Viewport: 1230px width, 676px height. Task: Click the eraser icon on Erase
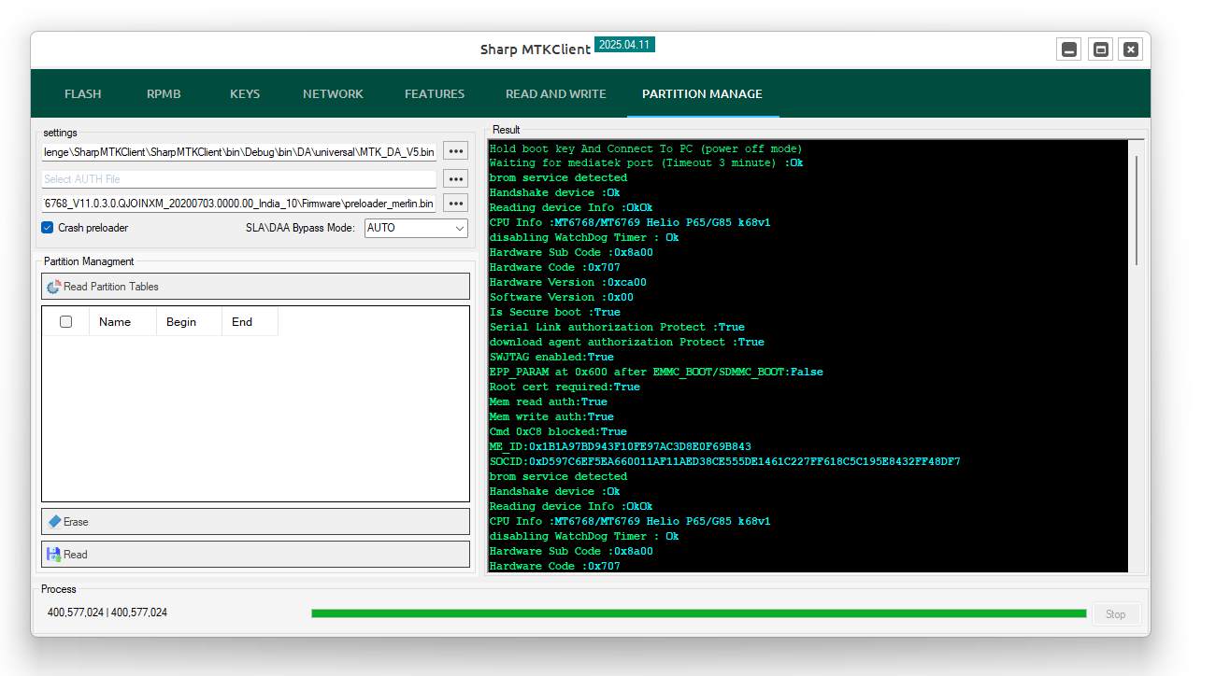pyautogui.click(x=54, y=521)
